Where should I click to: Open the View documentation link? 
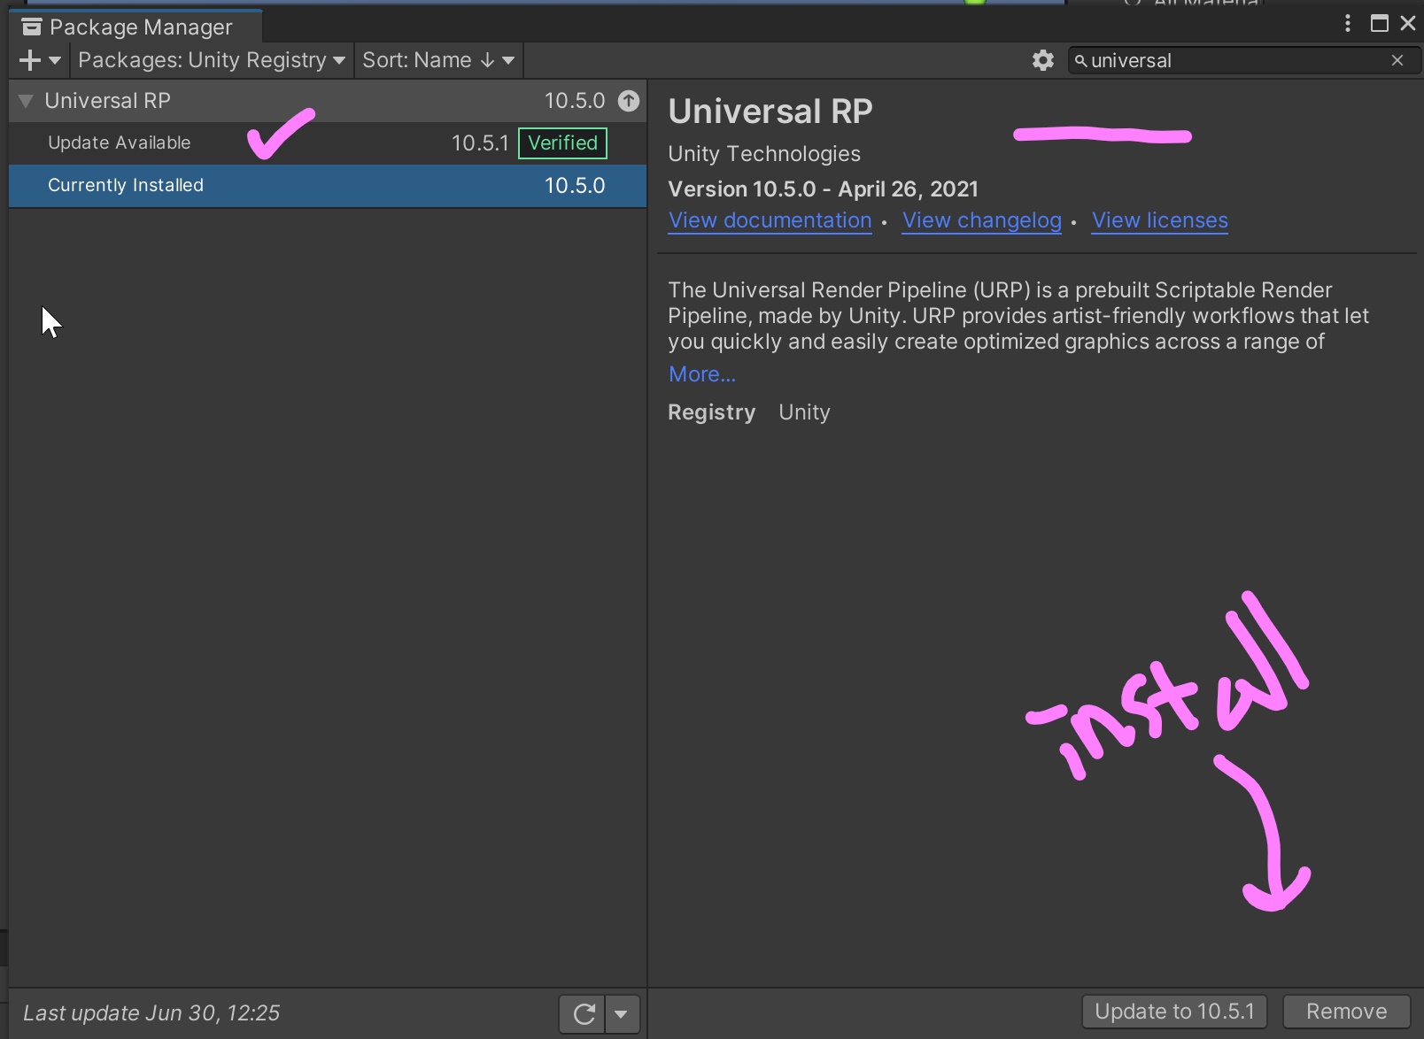tap(770, 220)
